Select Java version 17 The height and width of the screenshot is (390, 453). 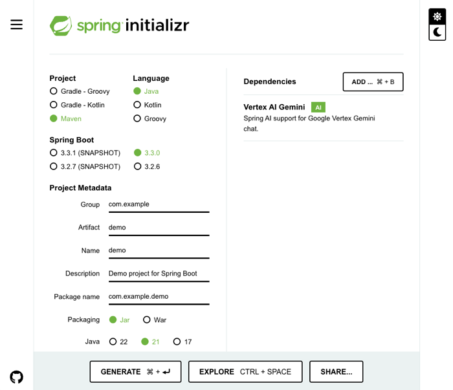tap(177, 341)
